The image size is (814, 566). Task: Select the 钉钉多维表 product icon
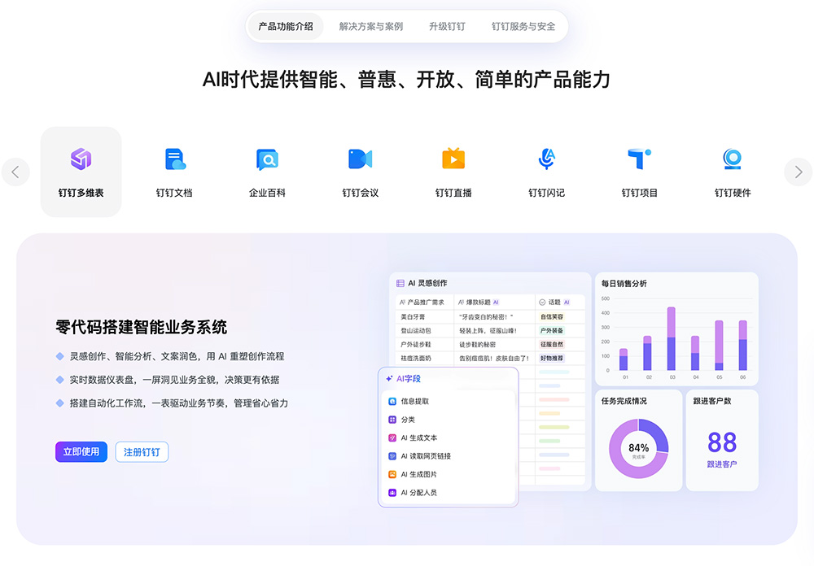(81, 159)
